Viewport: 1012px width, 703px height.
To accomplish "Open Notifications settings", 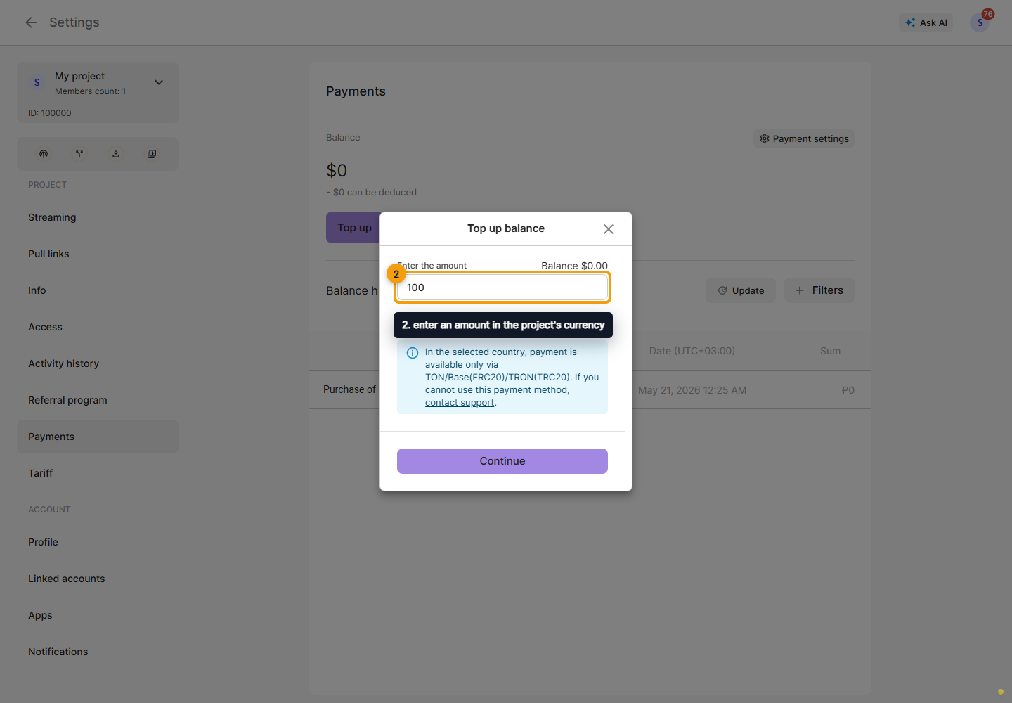I will click(x=98, y=652).
